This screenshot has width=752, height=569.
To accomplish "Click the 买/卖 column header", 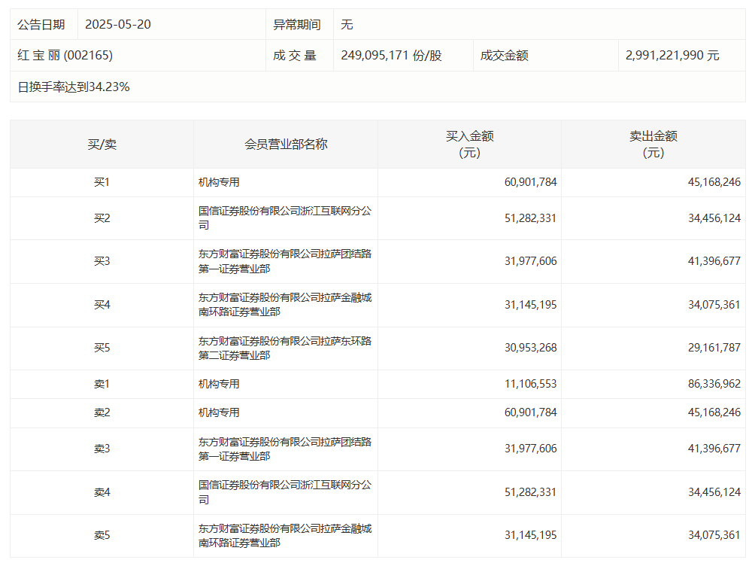I will tap(102, 144).
